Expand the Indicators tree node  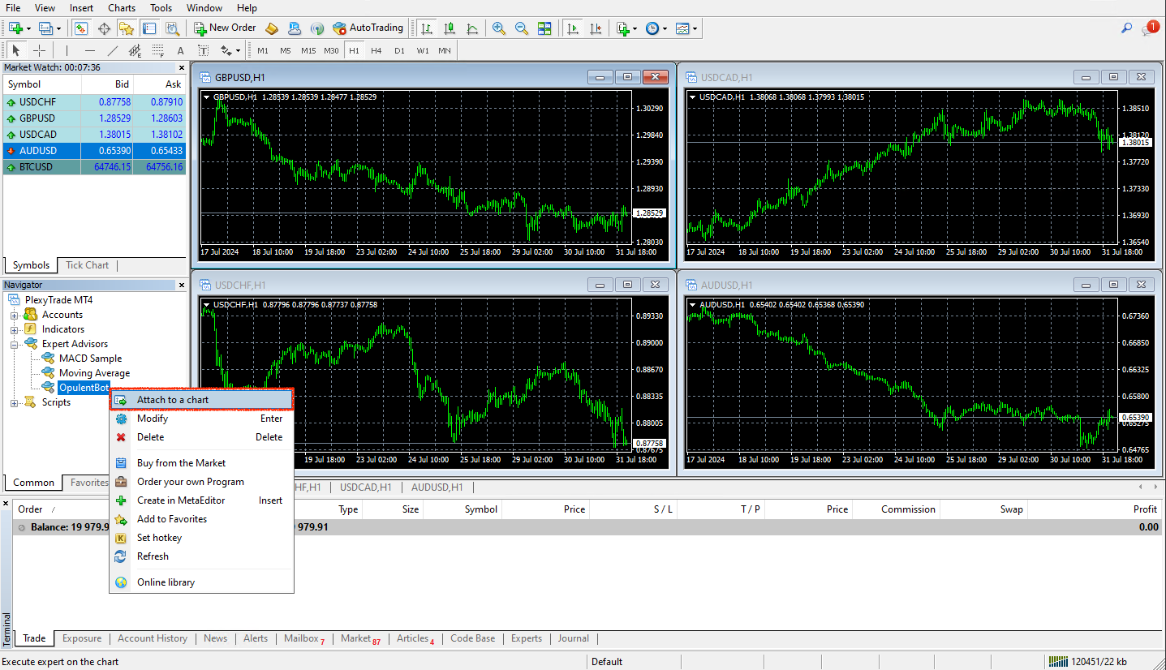click(14, 329)
